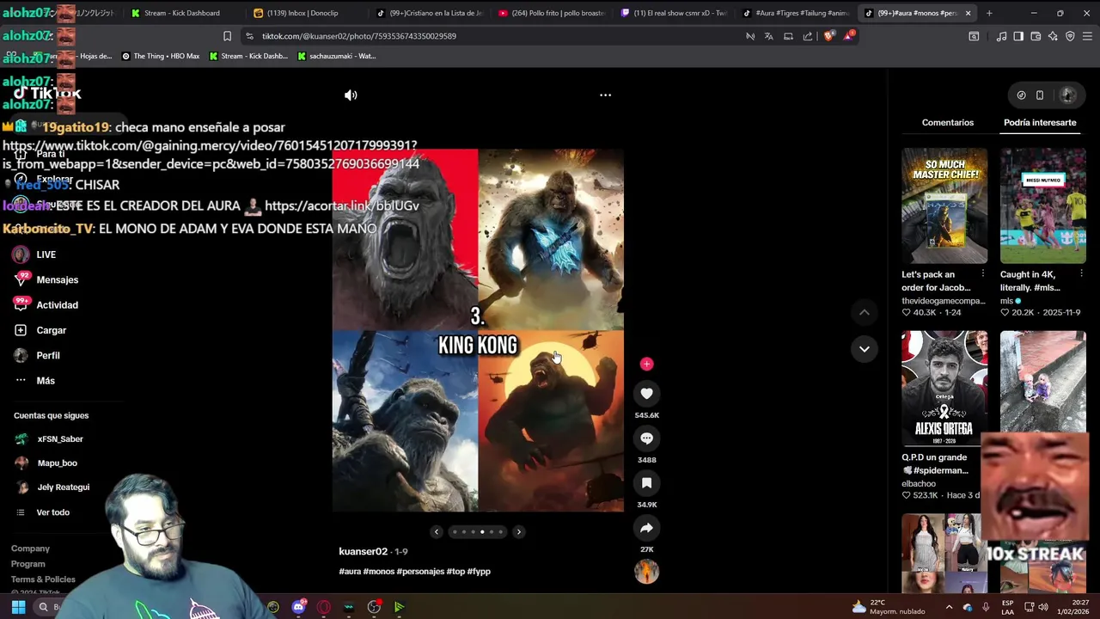1100x619 pixels.
Task: Share the post with arrow icon
Action: pyautogui.click(x=647, y=528)
